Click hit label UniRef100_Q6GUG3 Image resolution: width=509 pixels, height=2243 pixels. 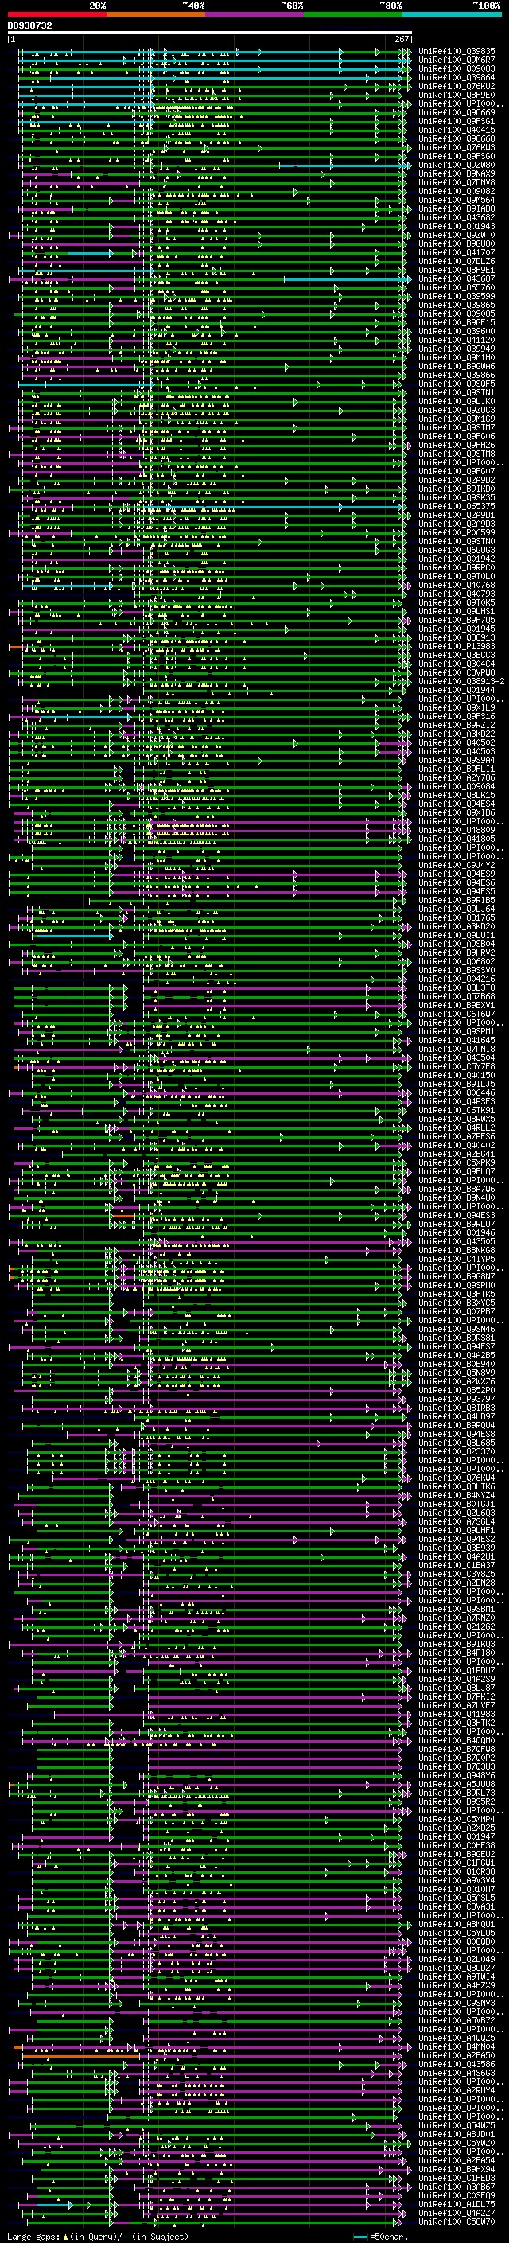pyautogui.click(x=457, y=551)
